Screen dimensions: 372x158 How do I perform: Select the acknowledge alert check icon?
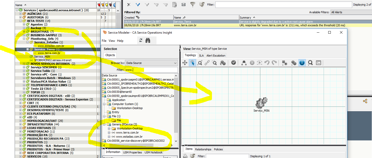[138, 4]
